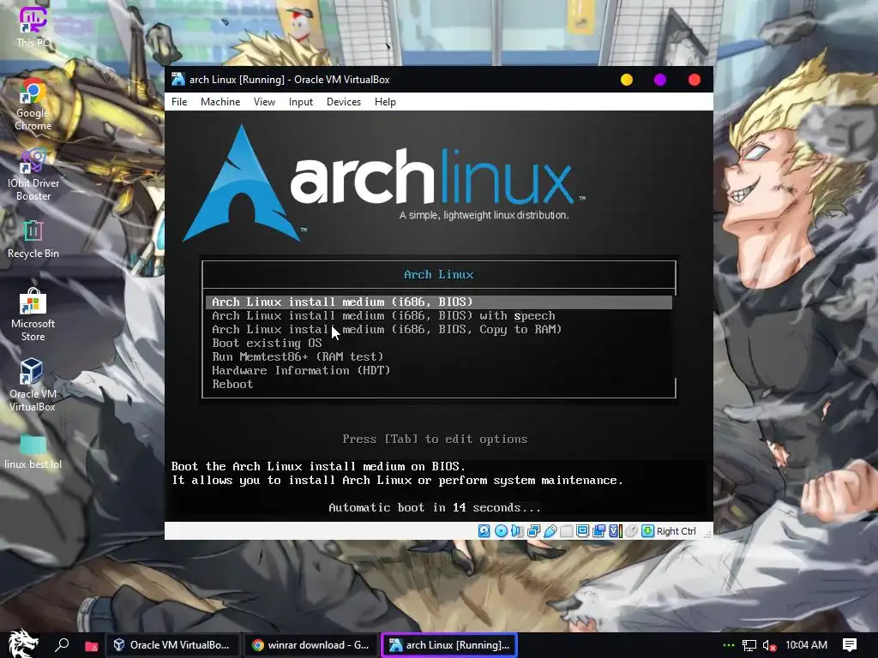Click the yellow minimize button of VirtualBox window
Viewport: 878px width, 658px height.
tap(627, 80)
